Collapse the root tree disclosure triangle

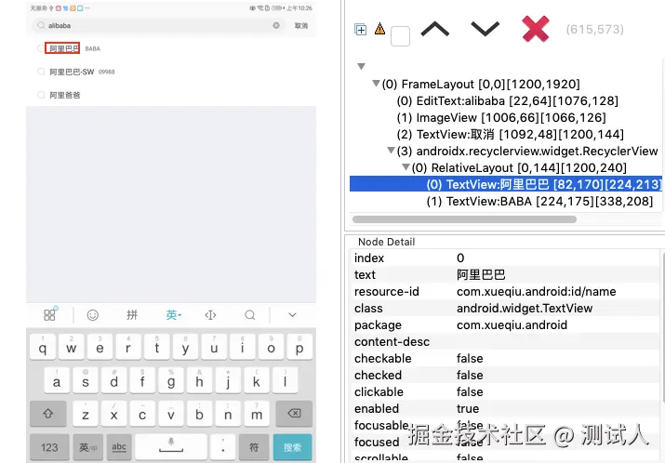pos(362,67)
